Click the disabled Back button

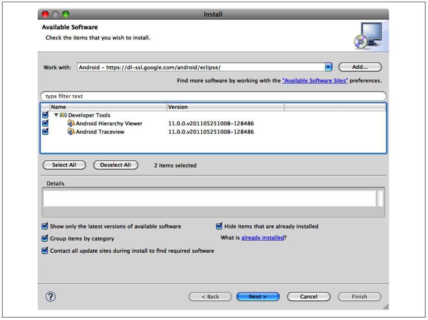coord(210,297)
